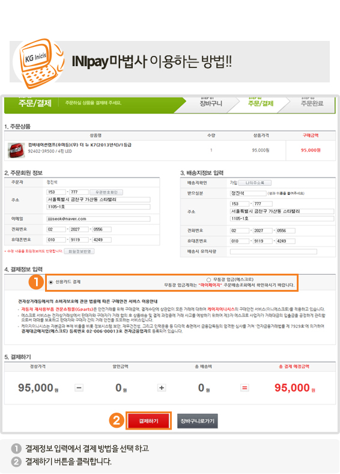Viewport: 340px width, 474px height.
Task: Click the 장바구니로가기 button
Action: pos(197,421)
